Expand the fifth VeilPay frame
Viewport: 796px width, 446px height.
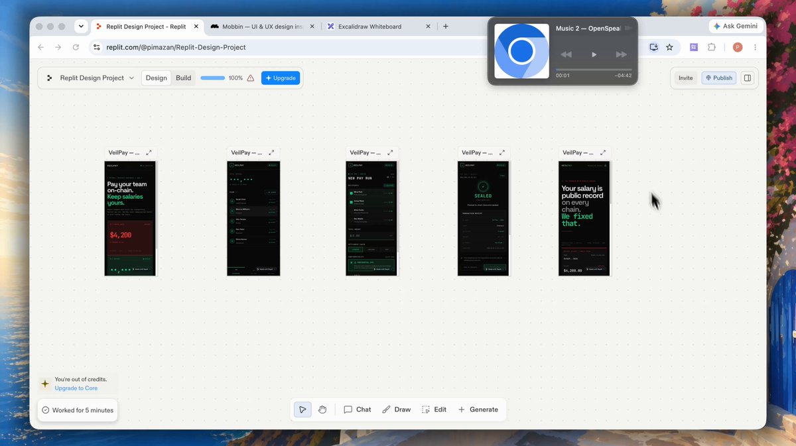[x=602, y=152]
